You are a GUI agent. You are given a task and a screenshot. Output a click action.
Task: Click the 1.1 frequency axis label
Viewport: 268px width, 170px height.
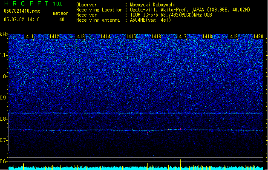click(x=4, y=55)
